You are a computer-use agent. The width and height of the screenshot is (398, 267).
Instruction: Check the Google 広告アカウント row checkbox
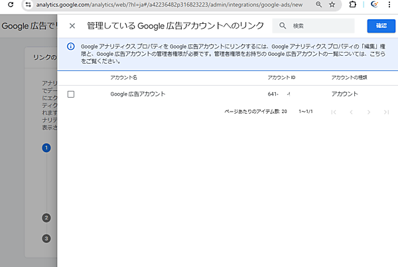tap(71, 94)
